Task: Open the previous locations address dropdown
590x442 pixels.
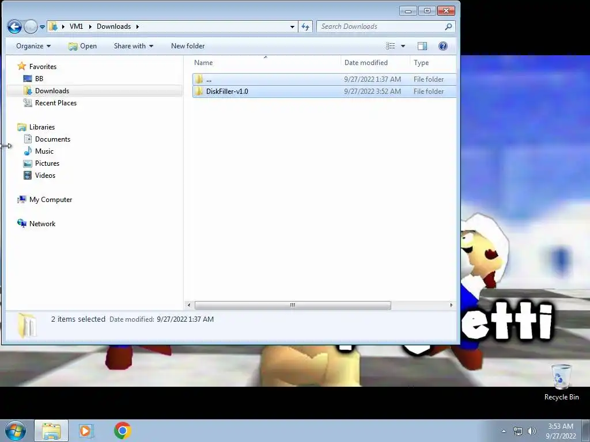Action: (x=292, y=26)
